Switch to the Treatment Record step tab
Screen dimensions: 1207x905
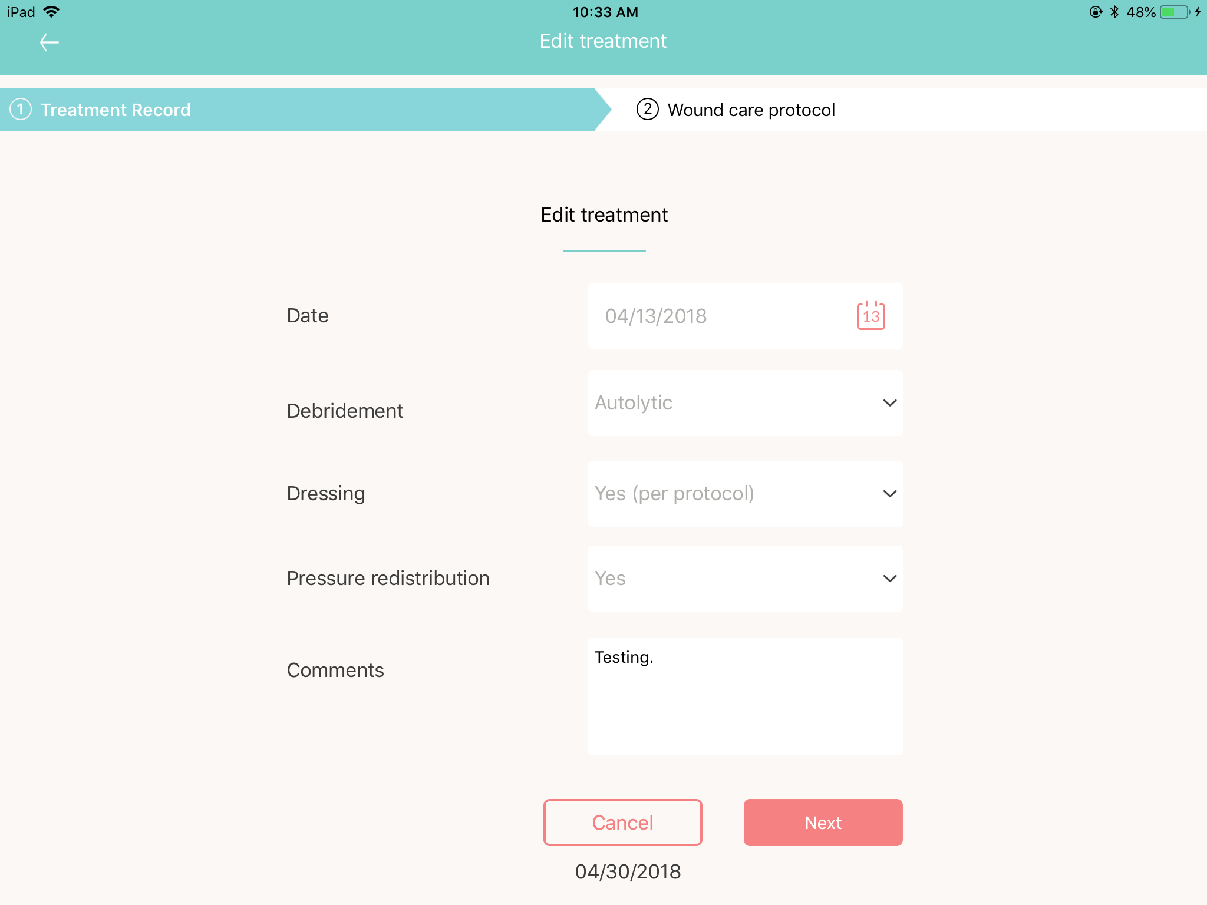click(x=295, y=110)
